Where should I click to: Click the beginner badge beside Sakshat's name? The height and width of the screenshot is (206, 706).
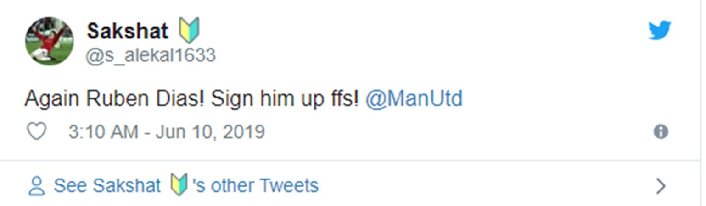pyautogui.click(x=189, y=31)
